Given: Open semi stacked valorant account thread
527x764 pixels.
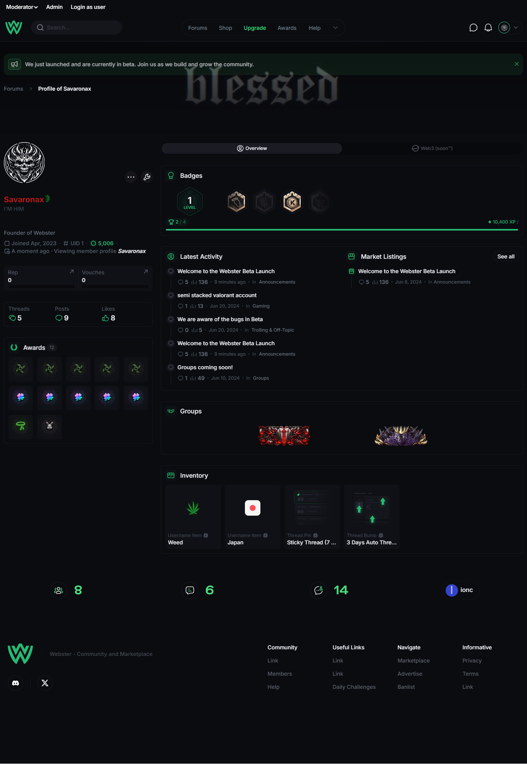Looking at the screenshot, I should (x=217, y=295).
